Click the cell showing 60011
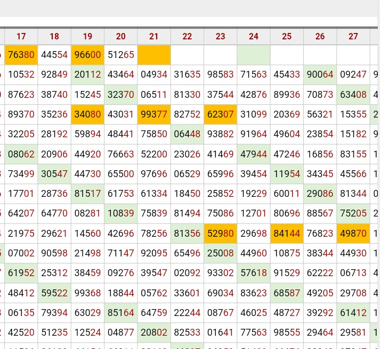The height and width of the screenshot is (349, 380). pos(287,194)
